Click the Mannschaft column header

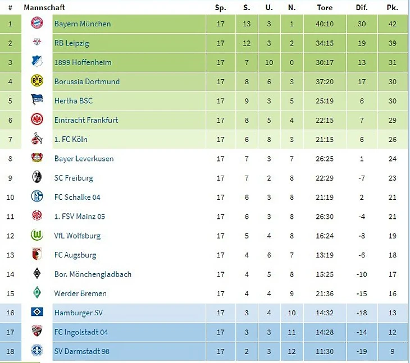44,8
